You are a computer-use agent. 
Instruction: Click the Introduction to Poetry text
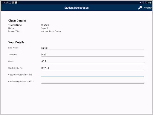point(51,31)
